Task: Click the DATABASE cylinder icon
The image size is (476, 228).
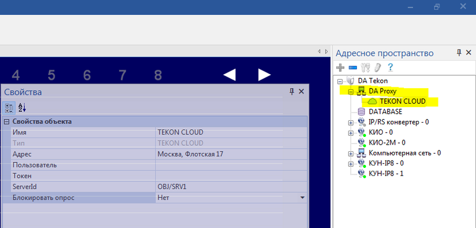Action: [x=362, y=112]
